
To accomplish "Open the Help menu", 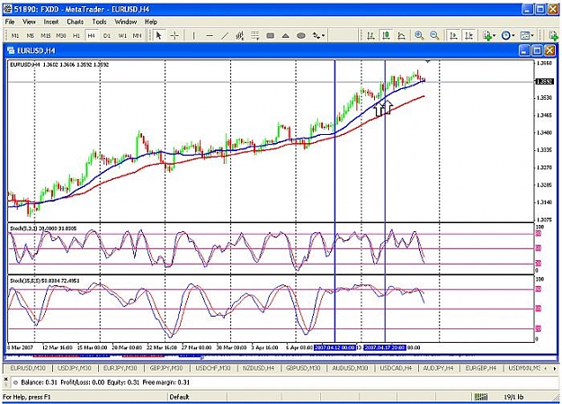I will (151, 22).
